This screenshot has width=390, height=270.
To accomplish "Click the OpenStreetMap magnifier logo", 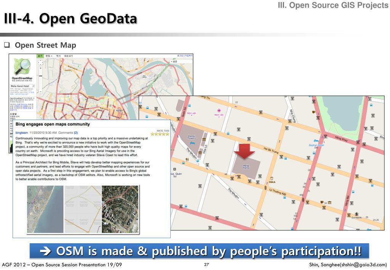I will pyautogui.click(x=22, y=66).
